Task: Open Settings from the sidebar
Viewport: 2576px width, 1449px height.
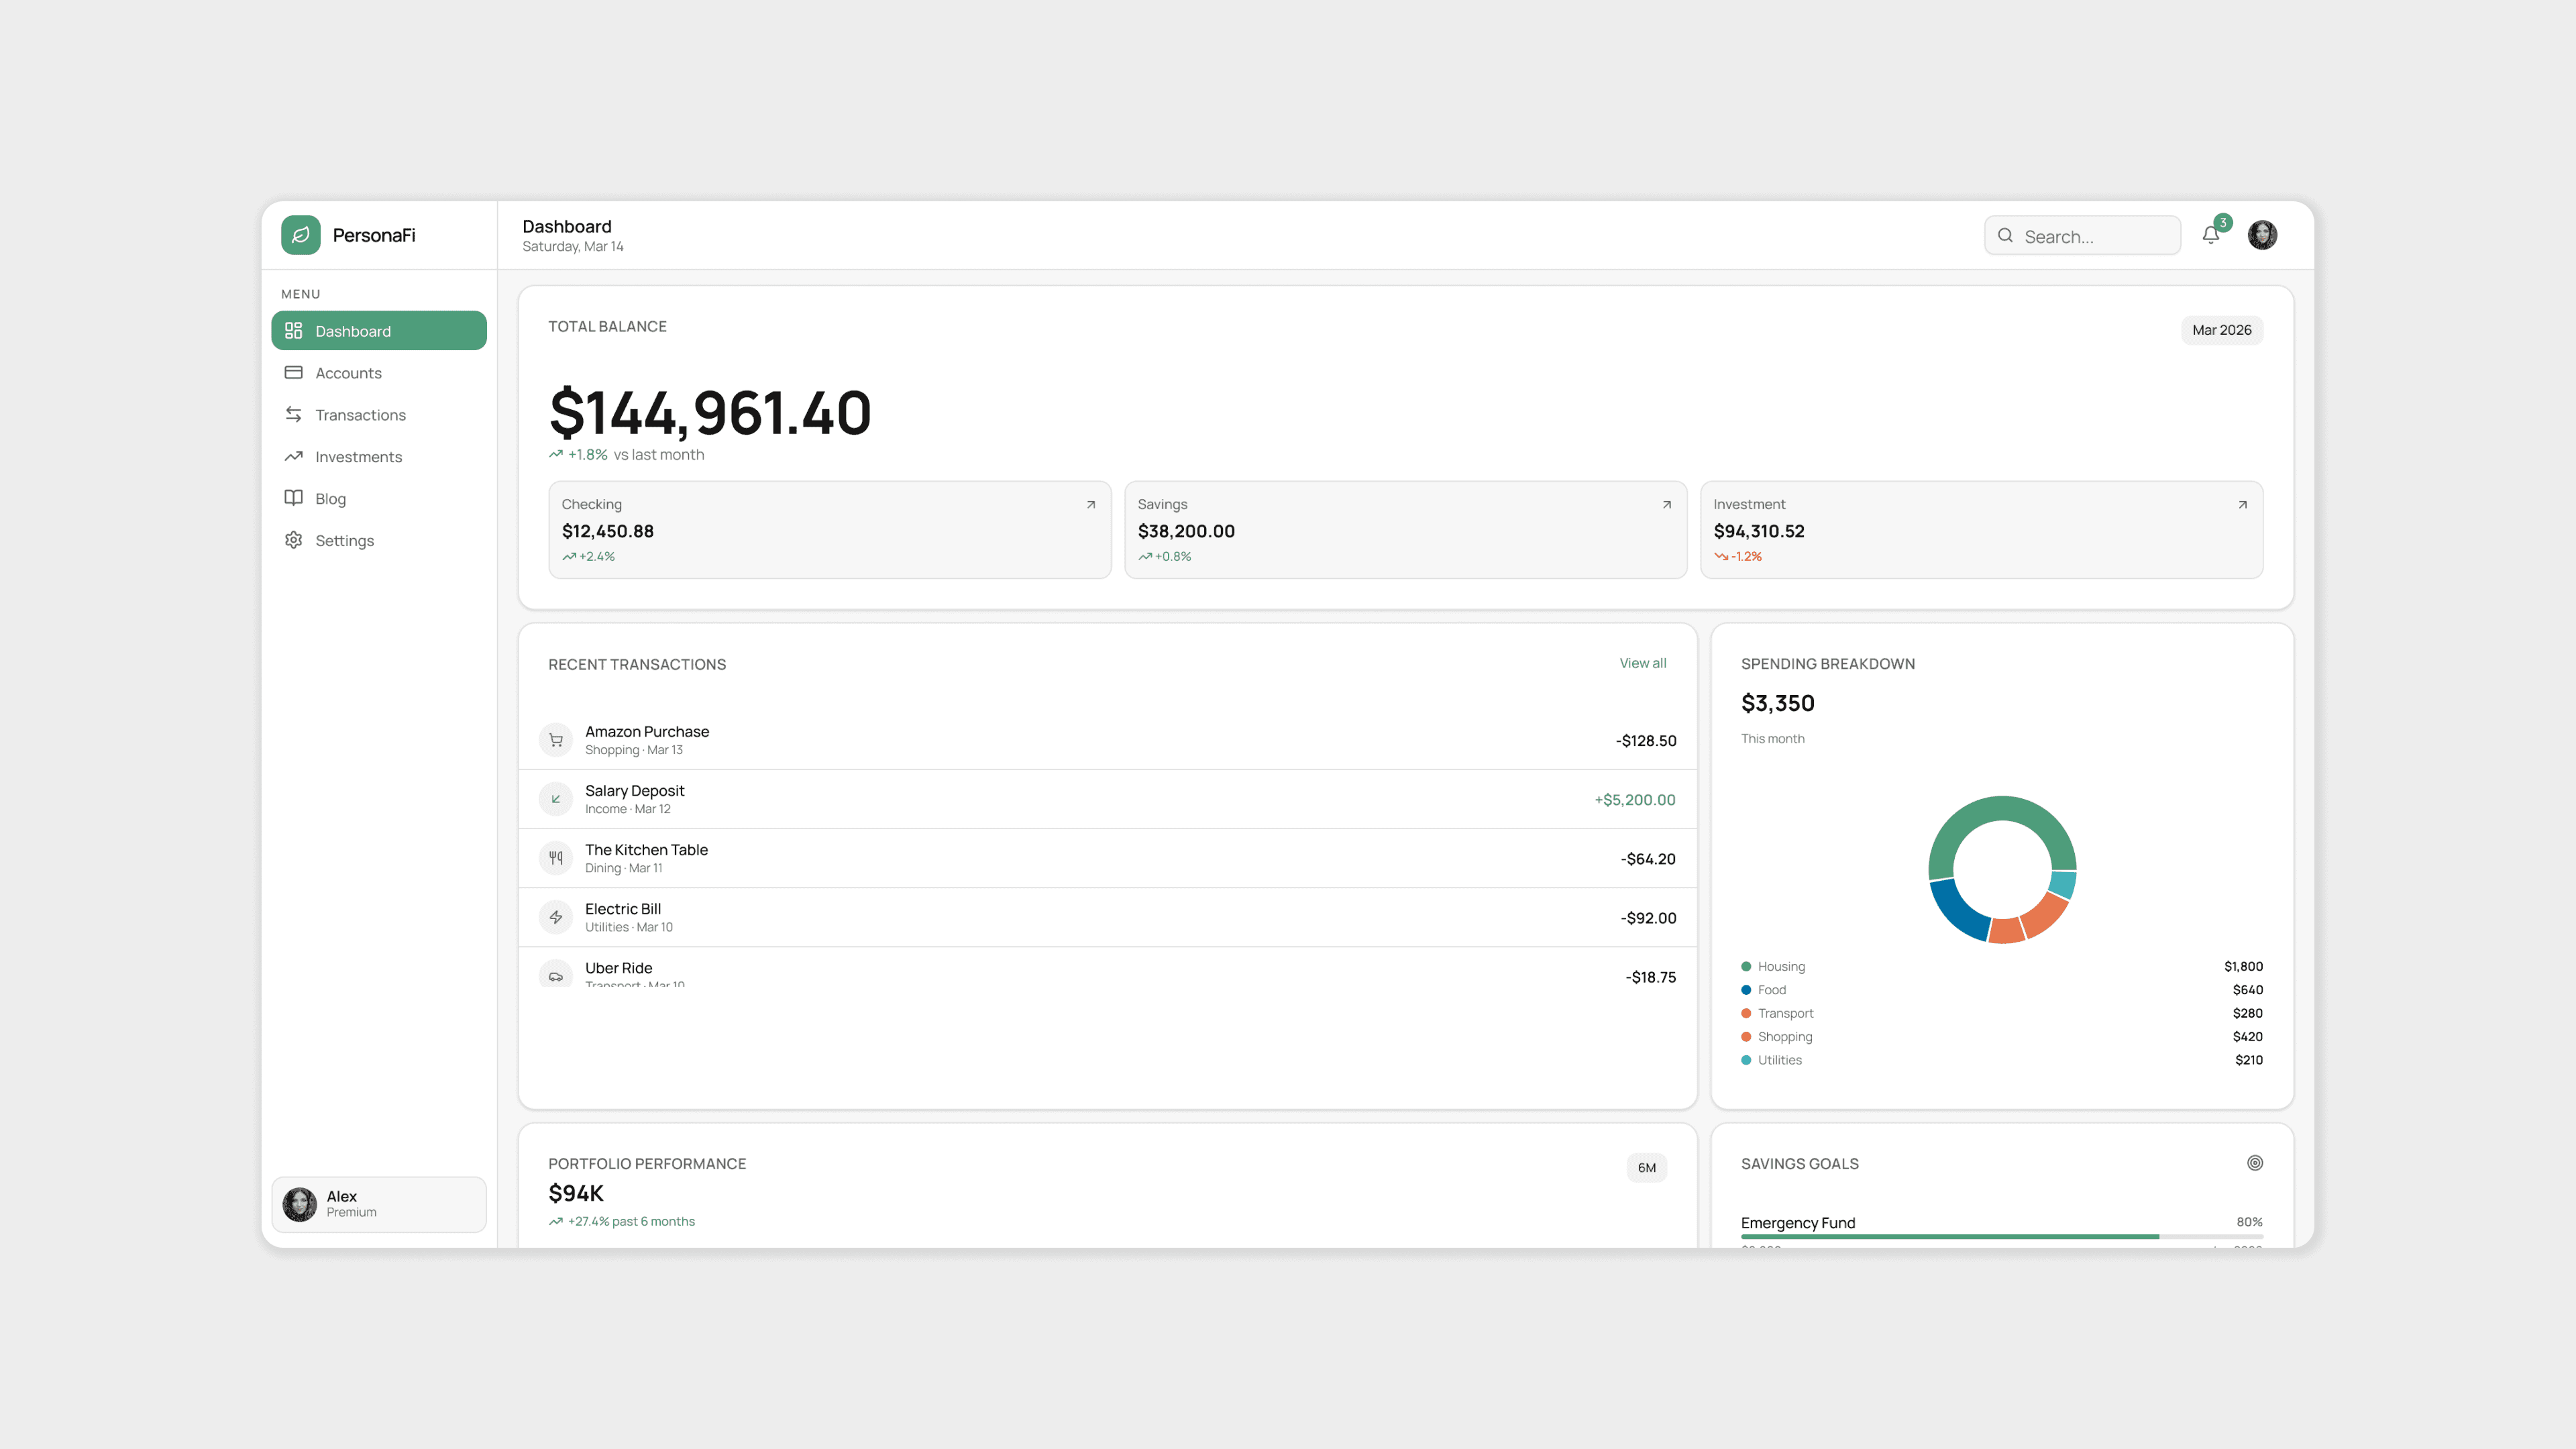Action: [x=344, y=541]
